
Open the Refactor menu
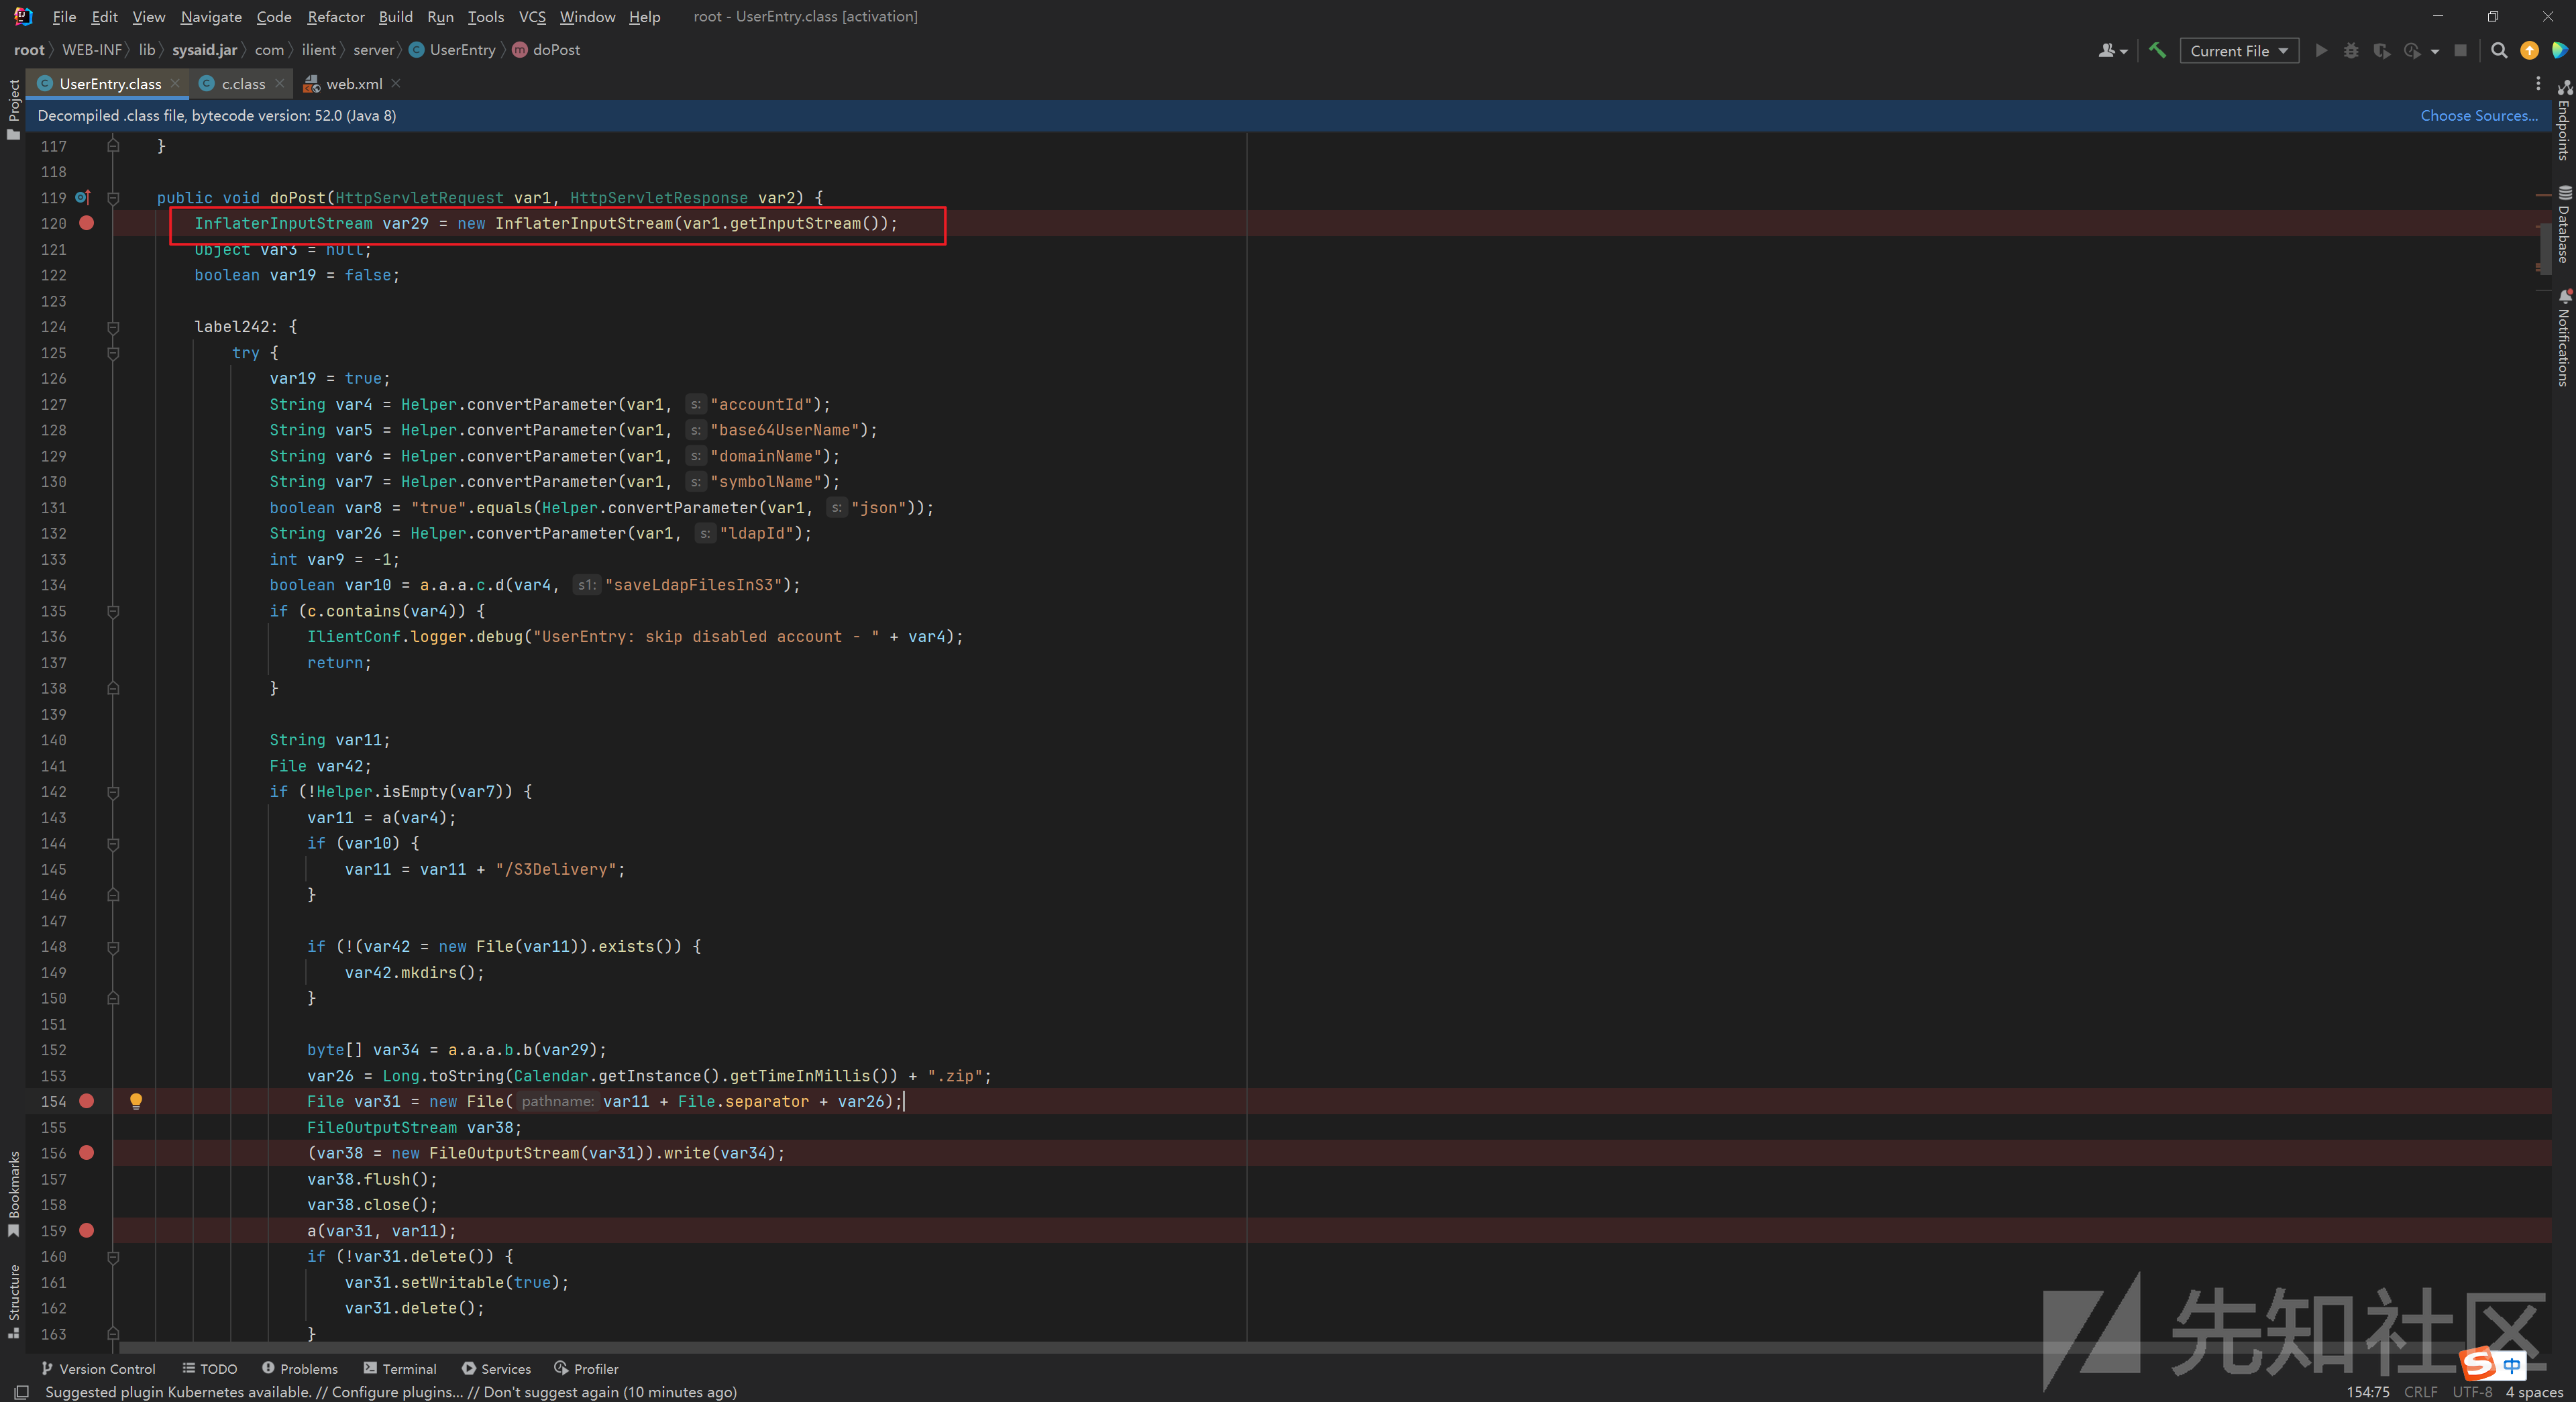[x=335, y=16]
